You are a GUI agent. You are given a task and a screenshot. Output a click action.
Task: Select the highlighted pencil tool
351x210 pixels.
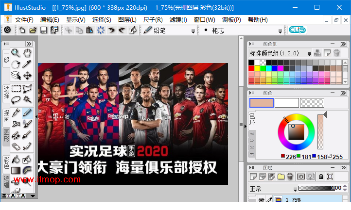click(27, 113)
